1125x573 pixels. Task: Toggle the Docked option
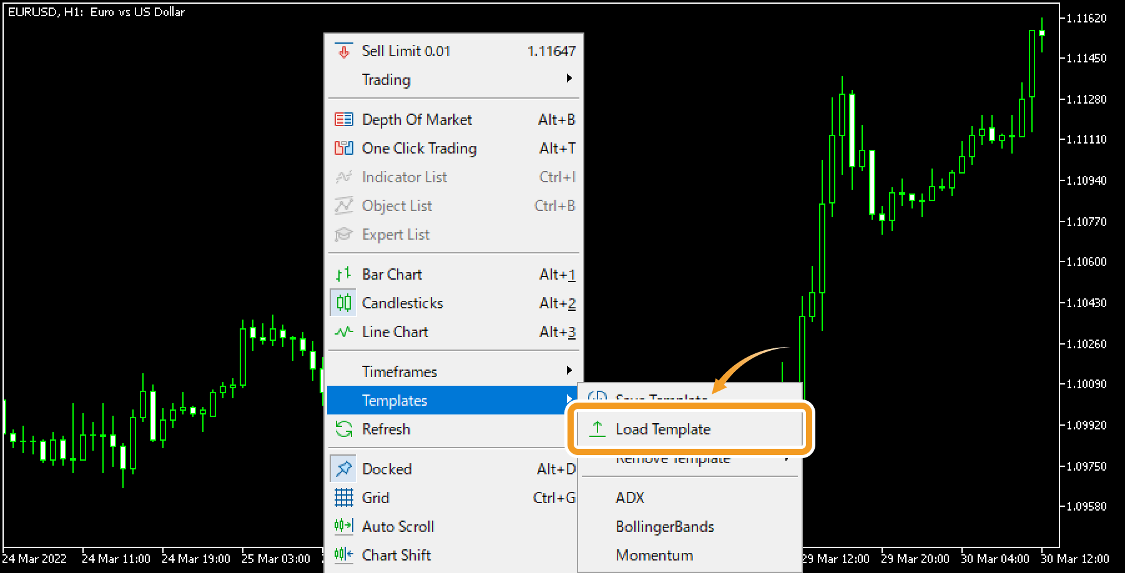453,469
